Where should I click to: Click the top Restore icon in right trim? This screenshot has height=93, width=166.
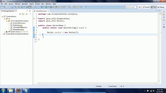coord(164,12)
